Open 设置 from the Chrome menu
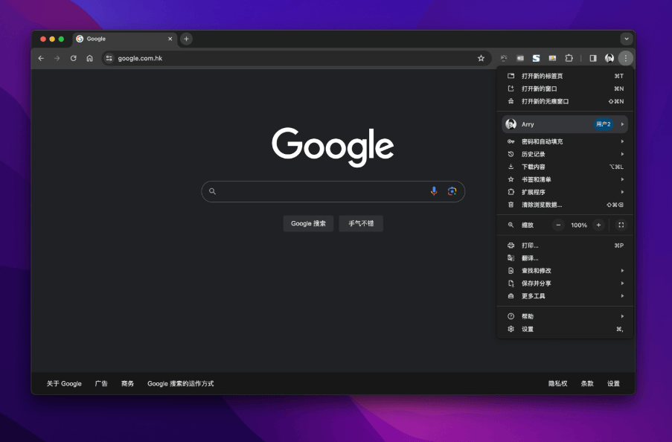The width and height of the screenshot is (672, 442). (x=565, y=329)
